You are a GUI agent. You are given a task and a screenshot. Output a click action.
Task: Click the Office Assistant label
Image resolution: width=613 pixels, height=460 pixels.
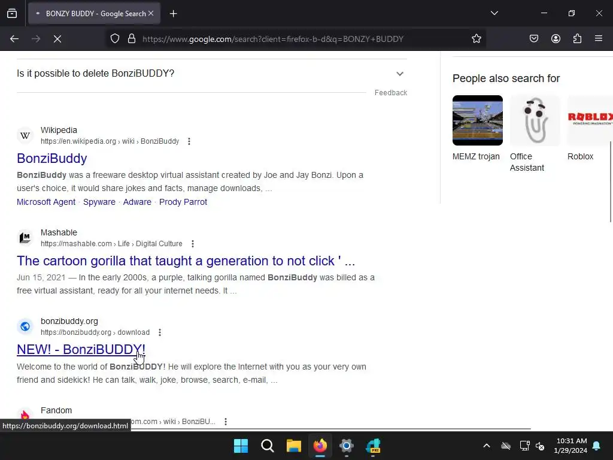[527, 162]
